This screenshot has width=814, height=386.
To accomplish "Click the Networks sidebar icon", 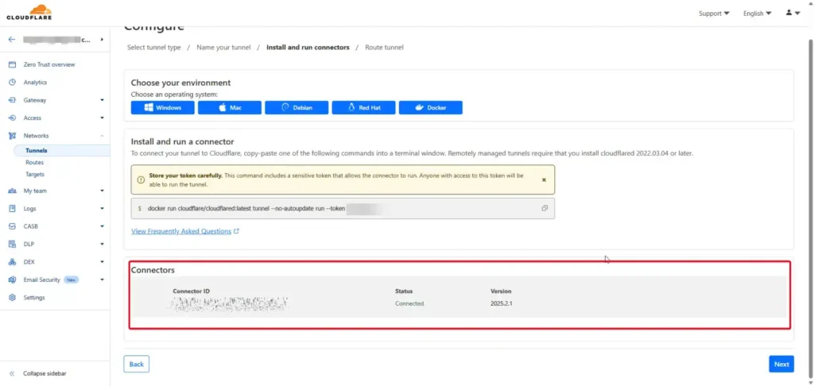I will (x=13, y=136).
